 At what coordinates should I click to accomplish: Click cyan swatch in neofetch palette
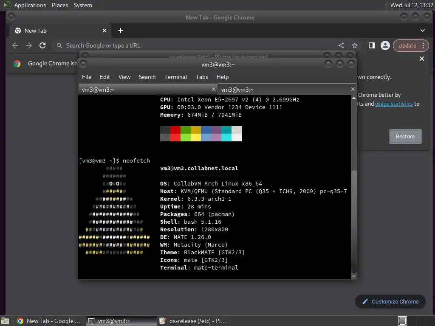226,134
